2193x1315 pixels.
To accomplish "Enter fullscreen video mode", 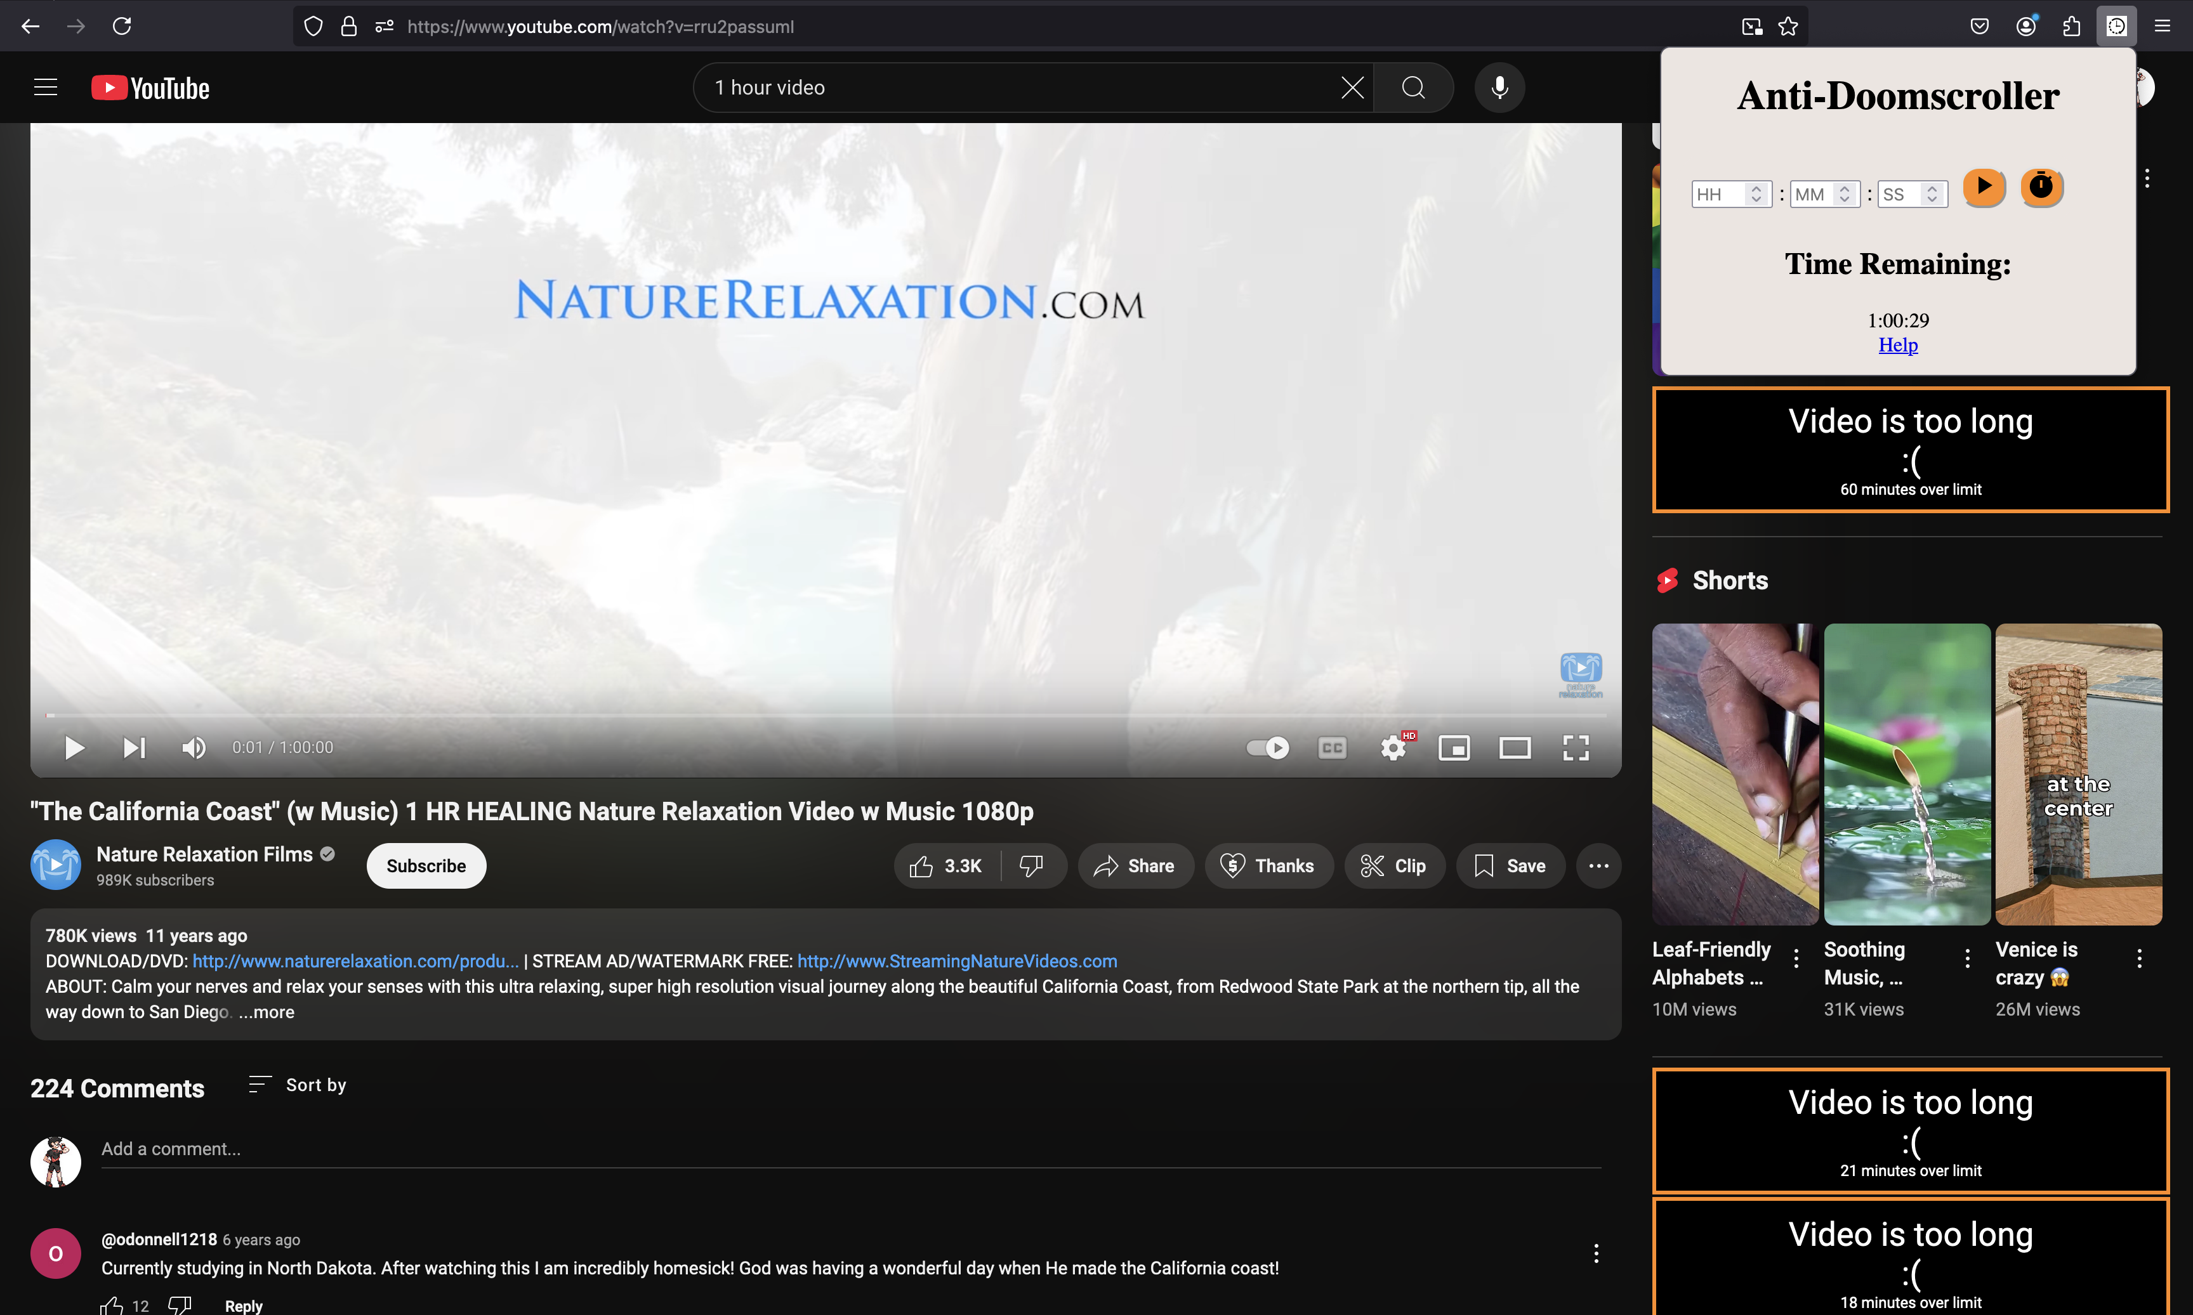I will click(x=1575, y=749).
